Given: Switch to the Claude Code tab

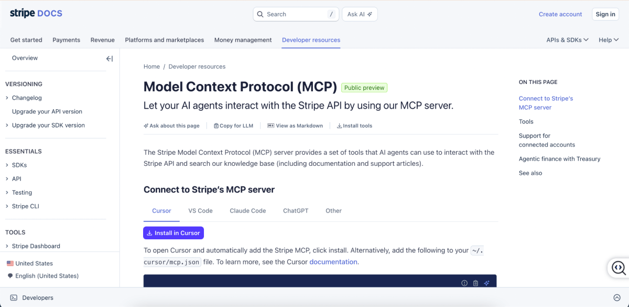Looking at the screenshot, I should (x=248, y=211).
